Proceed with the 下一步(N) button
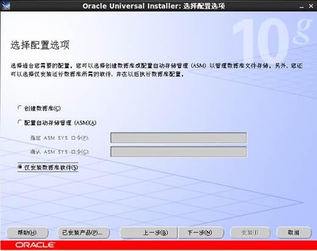The width and height of the screenshot is (317, 251). pos(201,233)
